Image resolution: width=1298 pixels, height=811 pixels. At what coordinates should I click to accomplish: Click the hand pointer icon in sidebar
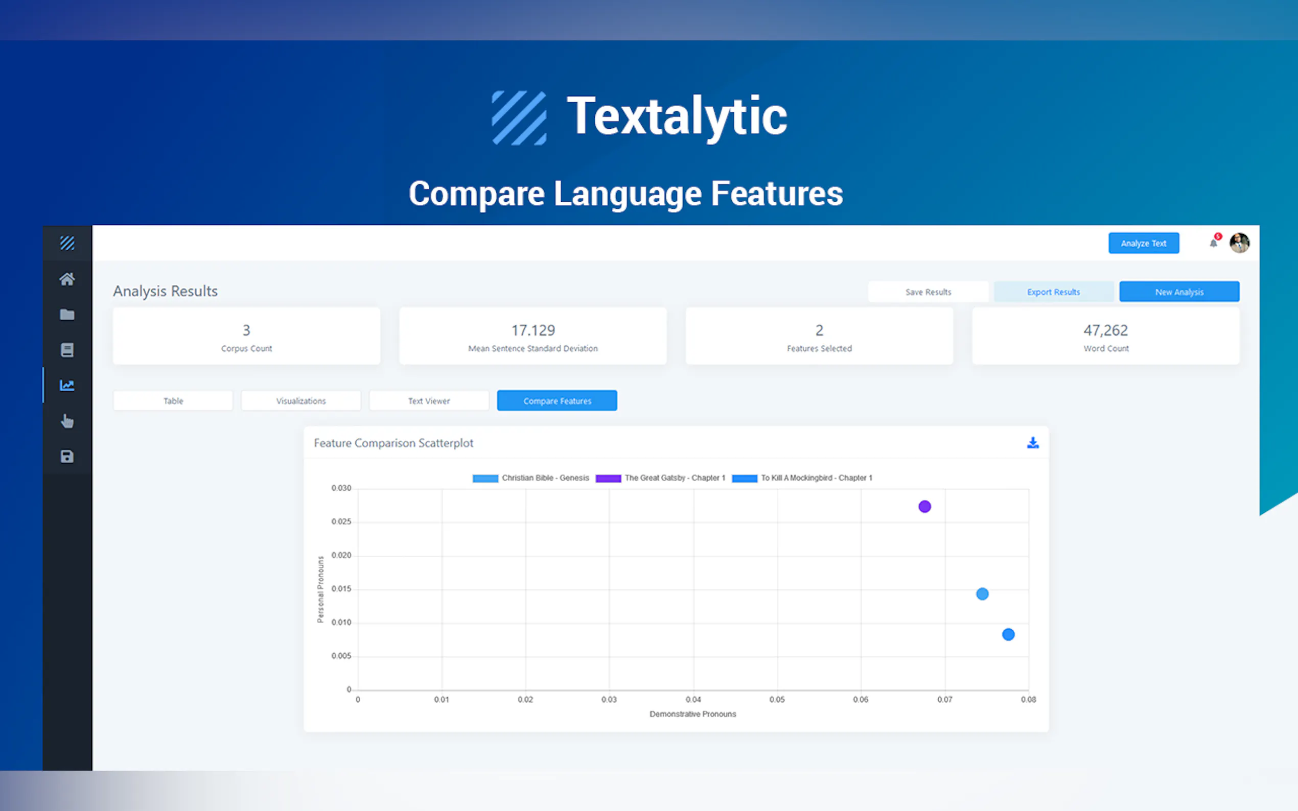[x=67, y=421]
